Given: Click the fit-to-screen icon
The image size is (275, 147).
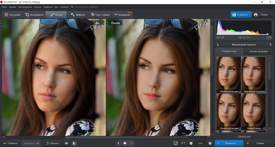Looking at the screenshot, I should [x=176, y=143].
